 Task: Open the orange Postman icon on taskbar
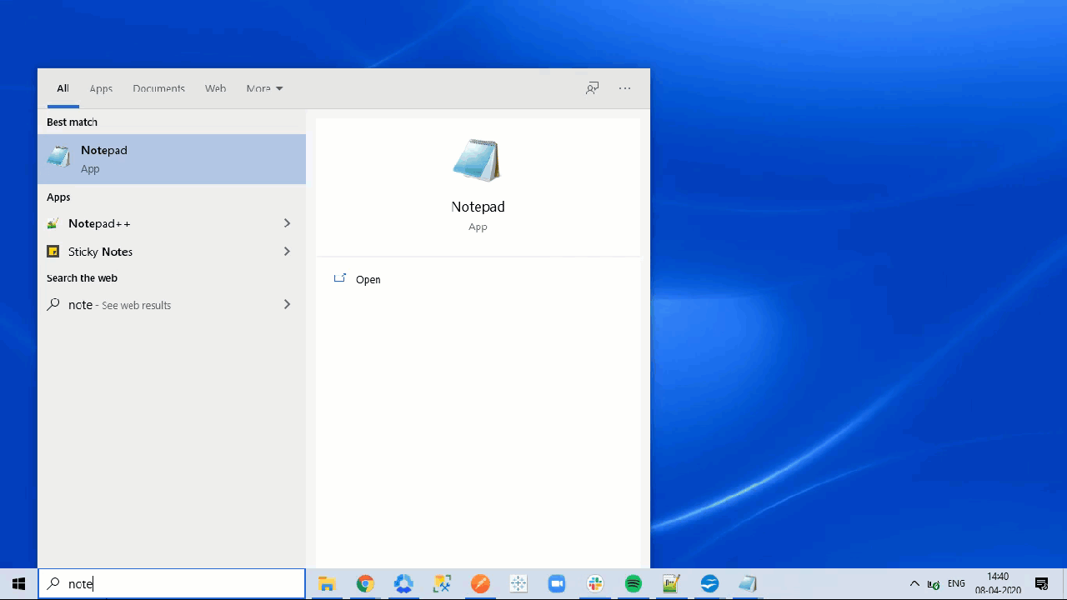(480, 584)
